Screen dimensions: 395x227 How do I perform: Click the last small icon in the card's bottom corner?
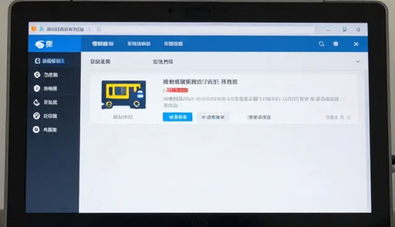coord(349,117)
